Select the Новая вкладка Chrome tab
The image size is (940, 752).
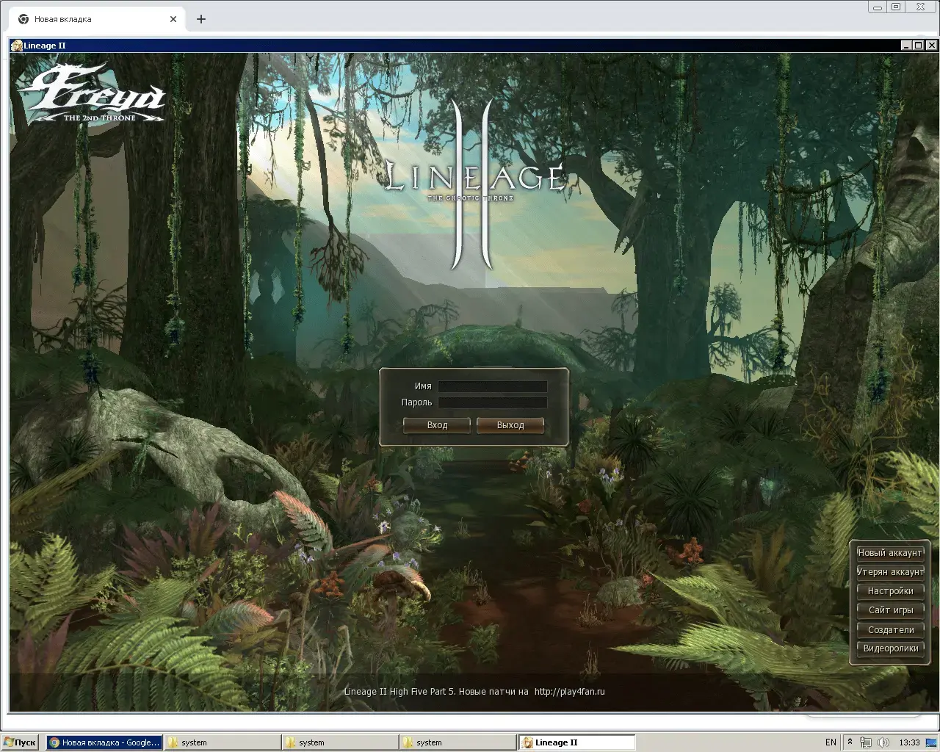95,19
